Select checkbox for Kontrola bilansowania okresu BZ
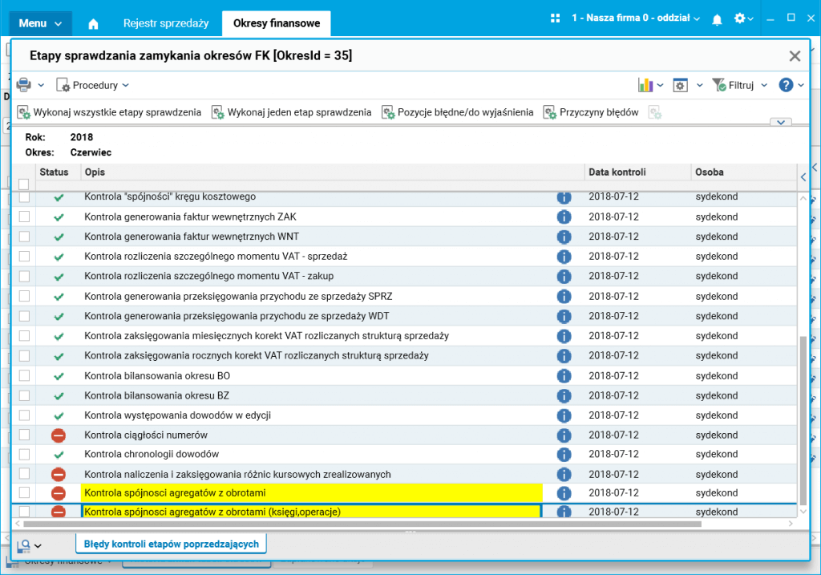This screenshot has width=821, height=575. tap(24, 395)
